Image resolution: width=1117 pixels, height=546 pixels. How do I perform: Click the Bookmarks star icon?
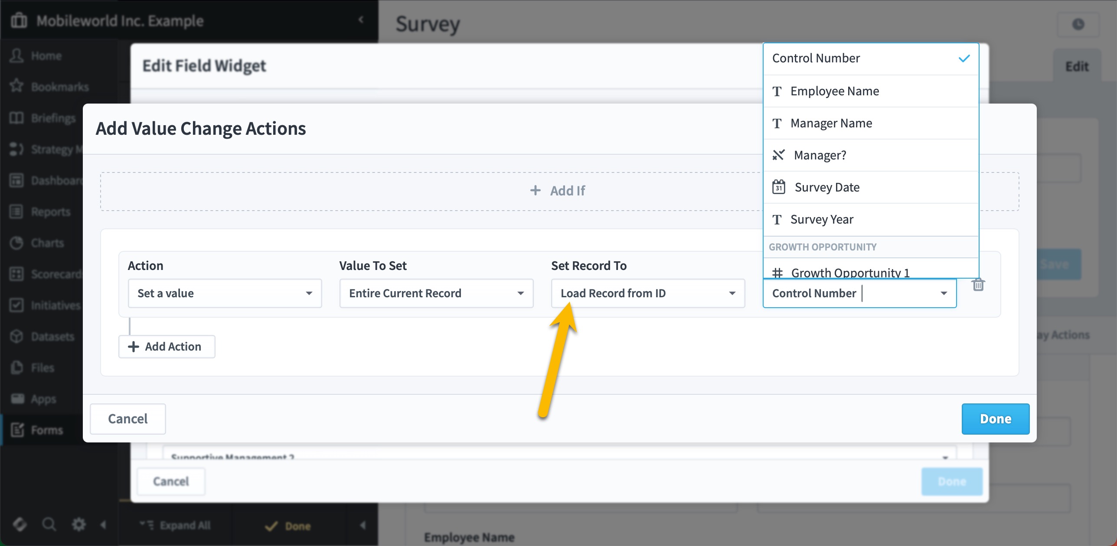(17, 86)
